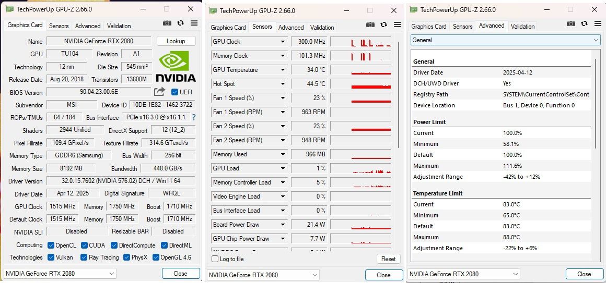Open the Memory Clock sensor dropdown arrow
This screenshot has width=606, height=283.
pos(283,56)
